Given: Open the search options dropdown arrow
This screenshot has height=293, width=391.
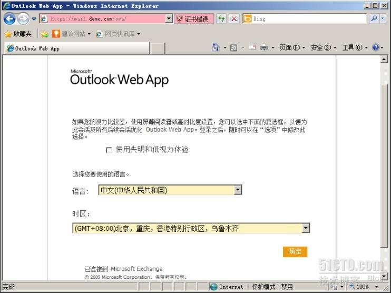Looking at the screenshot, I should [383, 18].
